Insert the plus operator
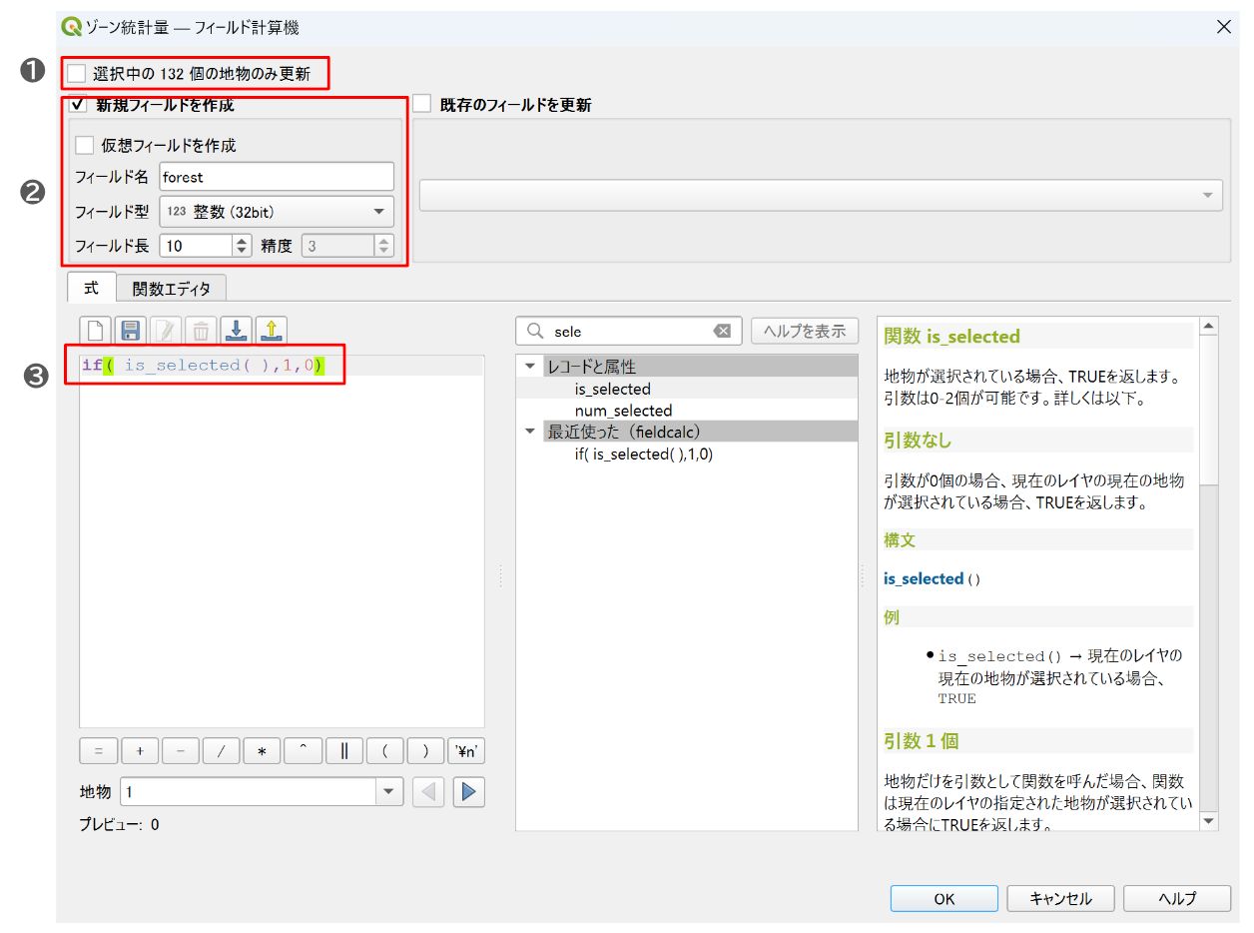 [x=140, y=751]
